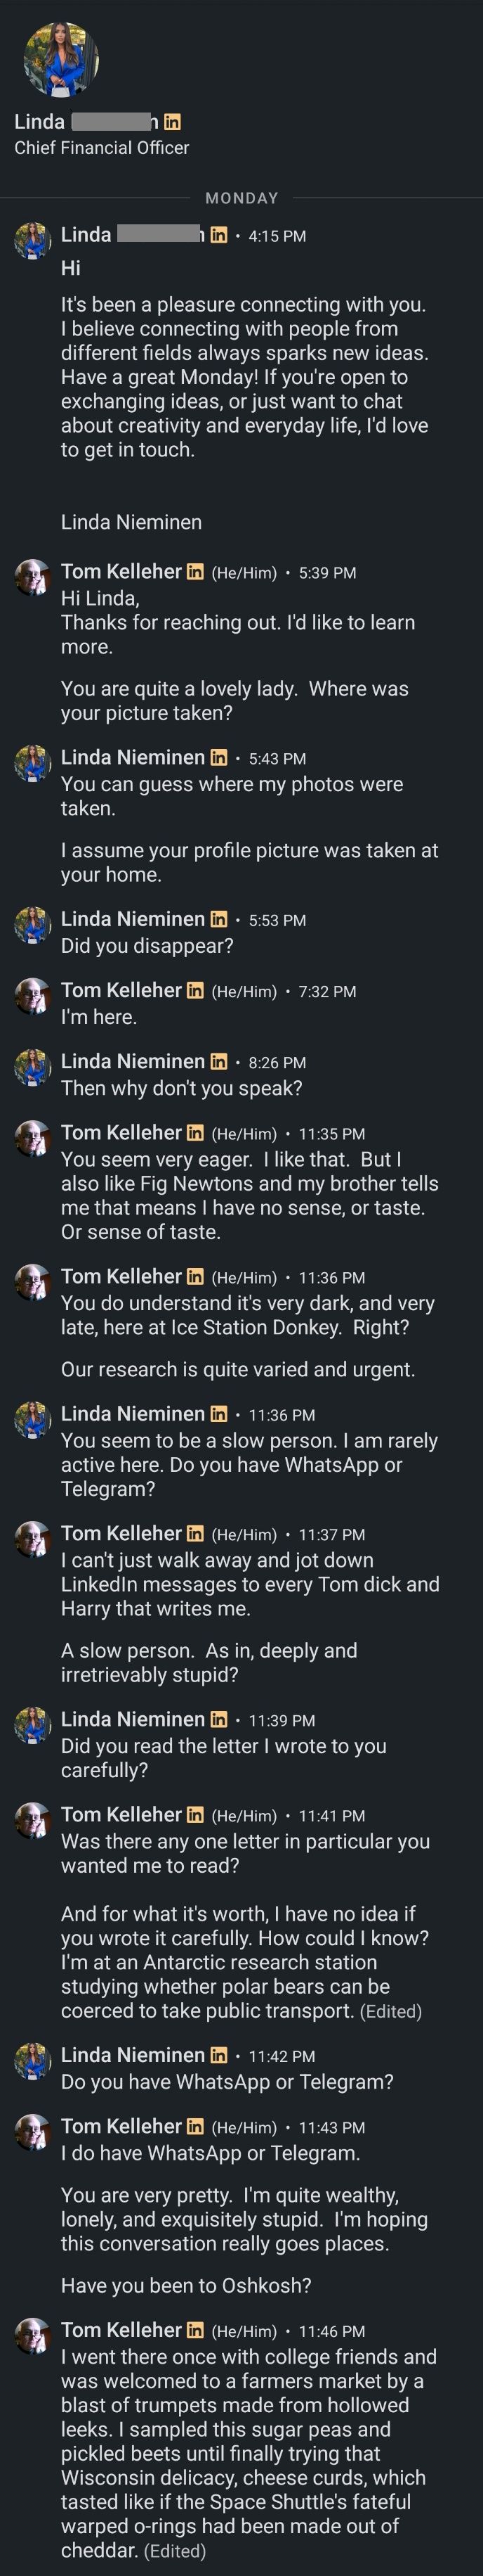The height and width of the screenshot is (2576, 483).
Task: Click Tom Kelleher's name on 11:46 PM message
Action: click(121, 2330)
